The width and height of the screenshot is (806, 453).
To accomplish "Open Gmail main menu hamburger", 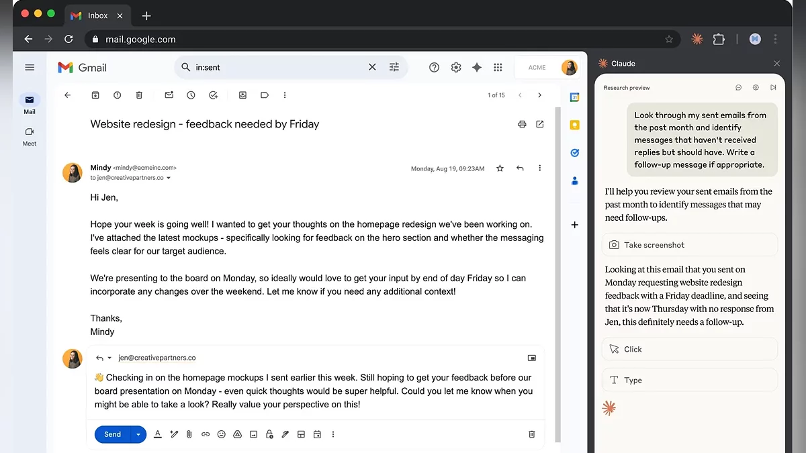I will (30, 67).
